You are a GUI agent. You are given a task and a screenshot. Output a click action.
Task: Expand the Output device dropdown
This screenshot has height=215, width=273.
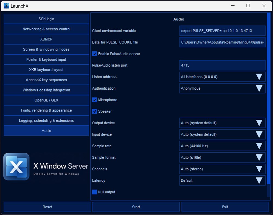222,123
